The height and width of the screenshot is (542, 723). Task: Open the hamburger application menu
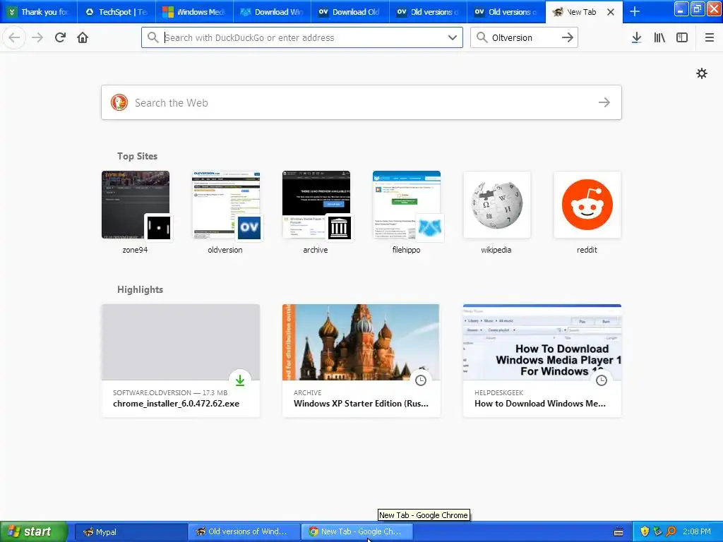pyautogui.click(x=709, y=37)
